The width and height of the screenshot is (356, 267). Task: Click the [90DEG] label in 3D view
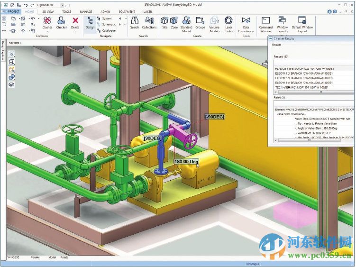[x=152, y=138]
